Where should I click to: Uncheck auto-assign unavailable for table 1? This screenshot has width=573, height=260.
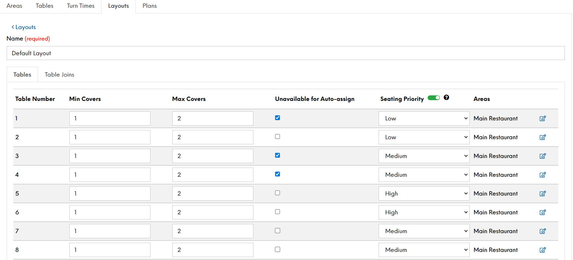click(277, 118)
